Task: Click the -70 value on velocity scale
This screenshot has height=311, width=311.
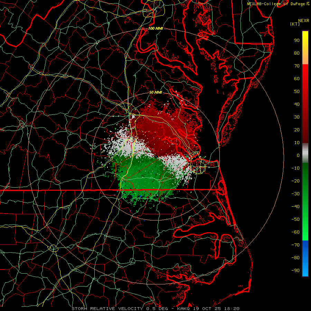Action: pyautogui.click(x=295, y=245)
